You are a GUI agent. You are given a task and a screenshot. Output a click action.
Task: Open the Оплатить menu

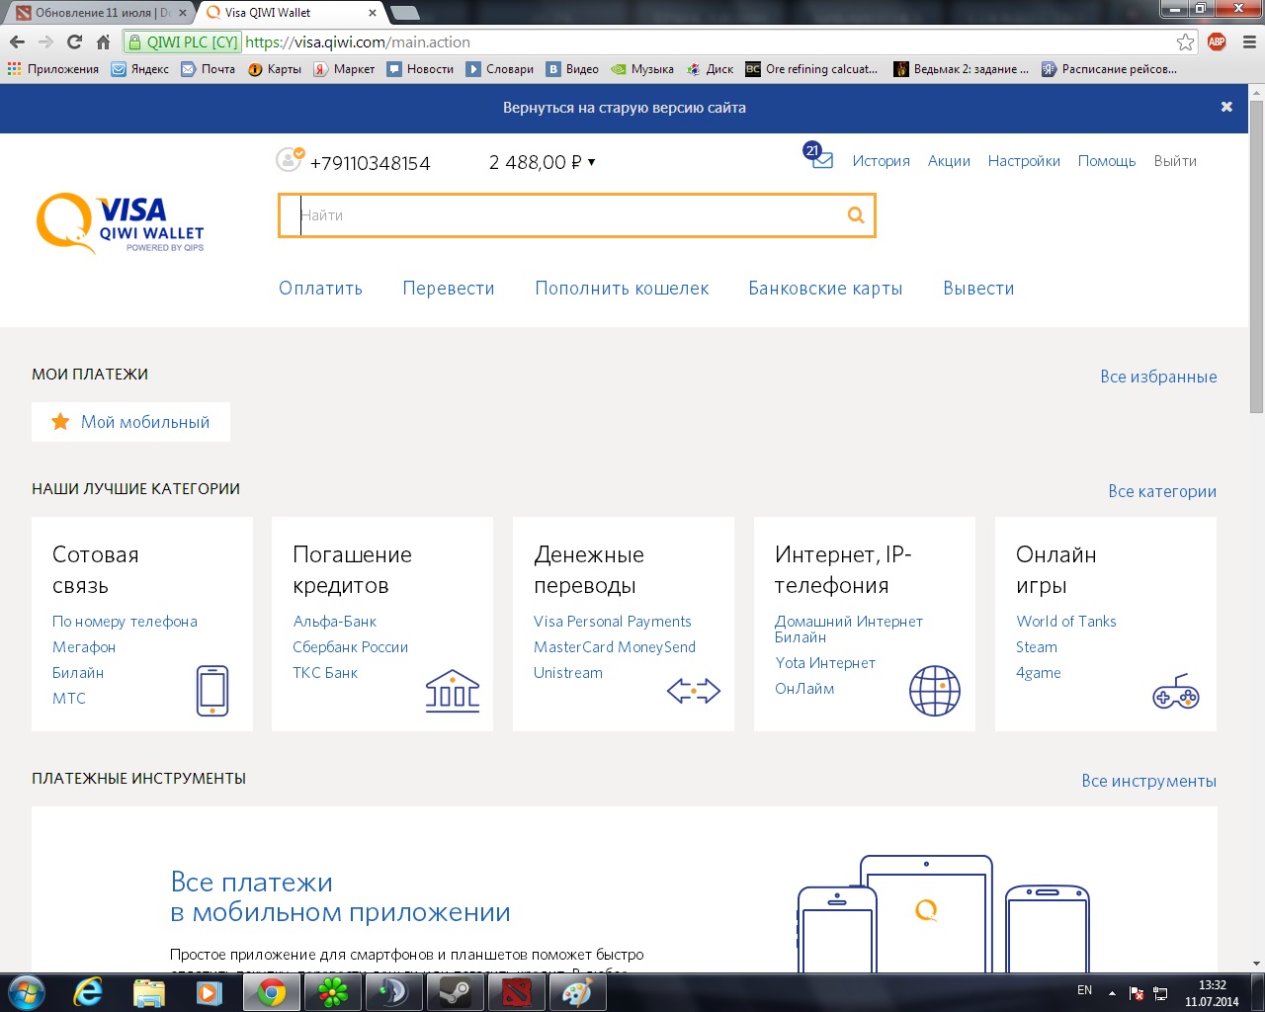pyautogui.click(x=320, y=289)
